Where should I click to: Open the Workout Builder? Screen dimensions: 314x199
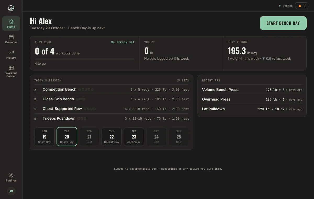point(11,71)
